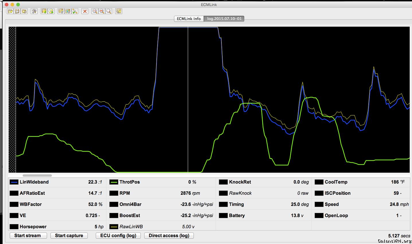Viewport: 412px width, 244px height.
Task: Click the BoostEst label
Action: point(130,215)
